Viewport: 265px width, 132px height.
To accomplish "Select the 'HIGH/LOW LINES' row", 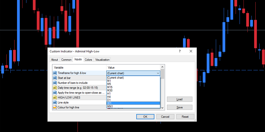I will tap(79, 97).
